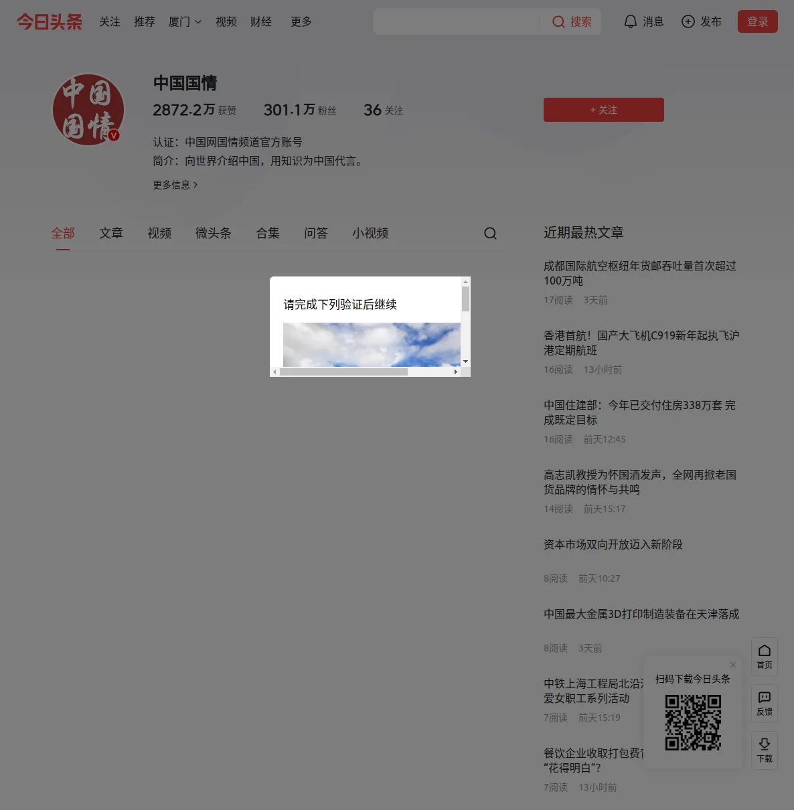Switch to the 文章 tab

pyautogui.click(x=111, y=233)
